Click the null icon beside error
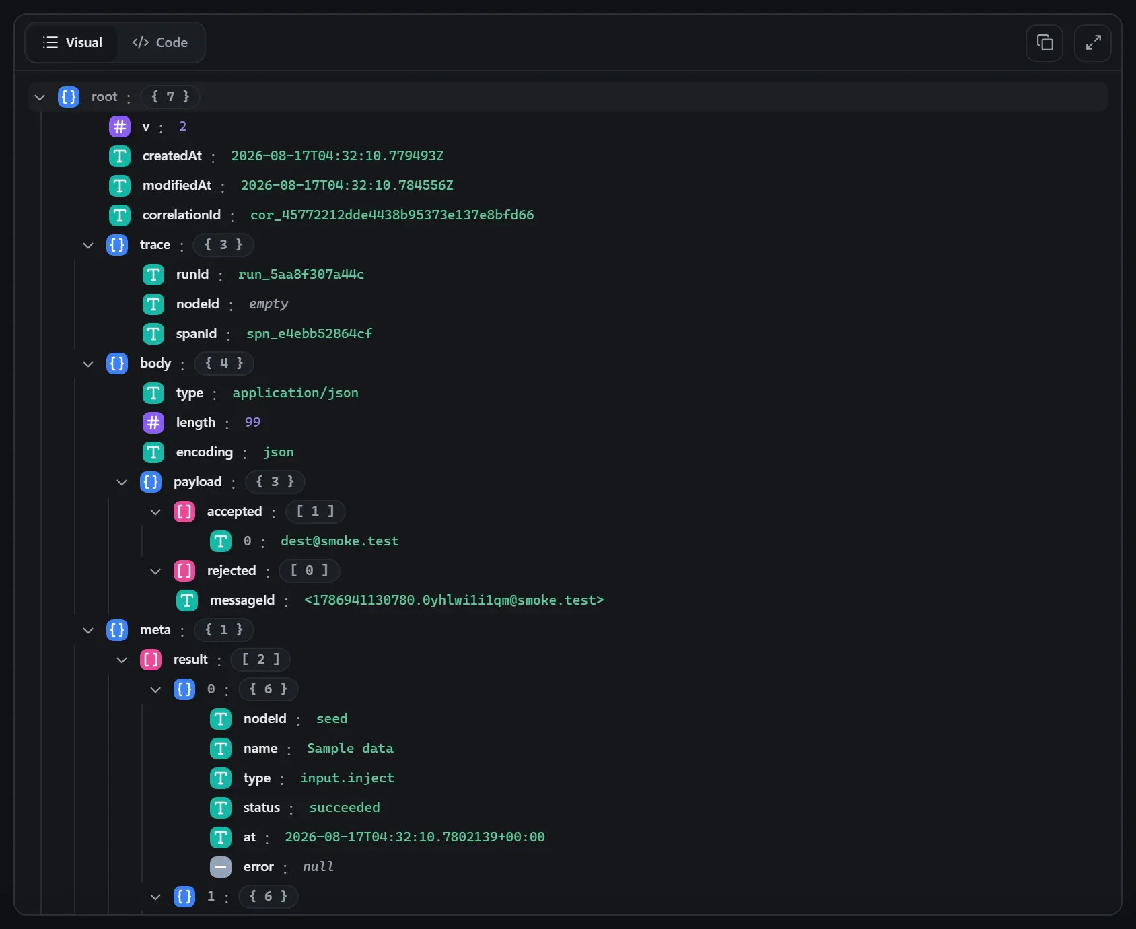1136x929 pixels. (221, 867)
